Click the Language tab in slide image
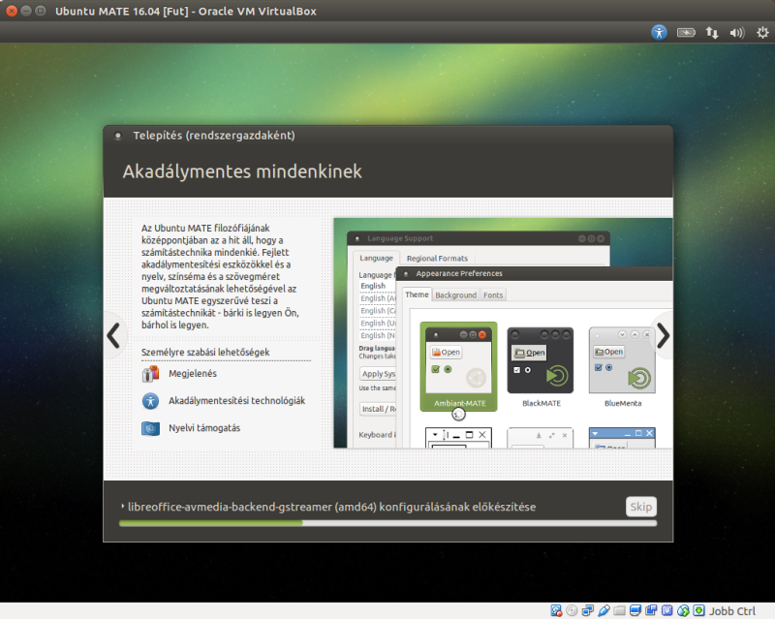This screenshot has width=775, height=619. pyautogui.click(x=376, y=258)
